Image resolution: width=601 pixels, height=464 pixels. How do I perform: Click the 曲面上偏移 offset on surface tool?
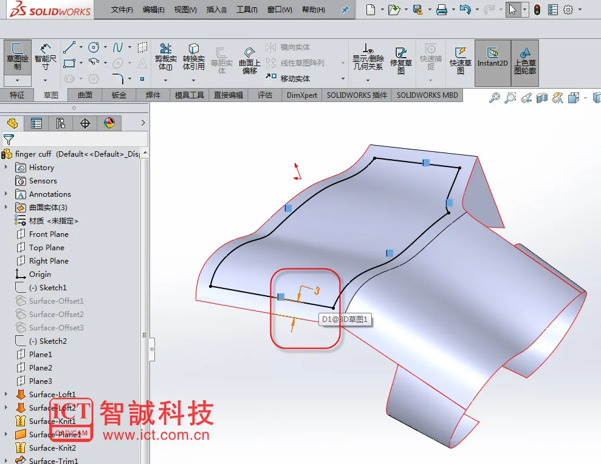click(250, 61)
